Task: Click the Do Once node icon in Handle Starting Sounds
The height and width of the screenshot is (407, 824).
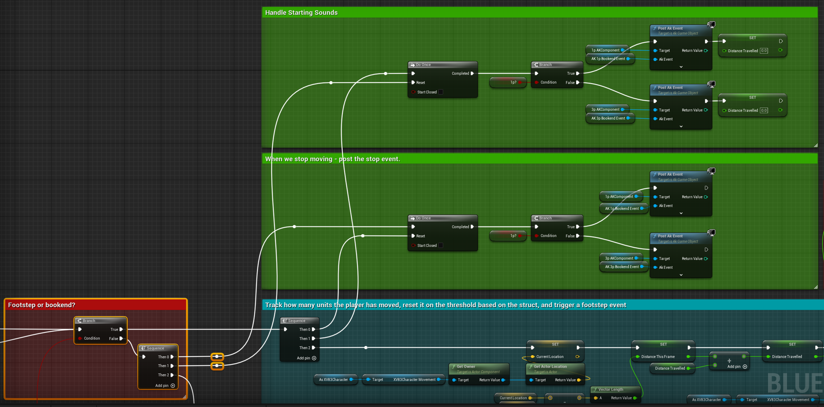Action: tap(413, 65)
